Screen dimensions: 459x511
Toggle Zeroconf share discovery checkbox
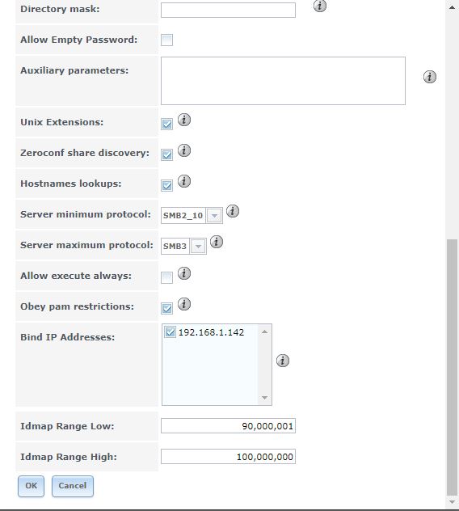pos(166,154)
